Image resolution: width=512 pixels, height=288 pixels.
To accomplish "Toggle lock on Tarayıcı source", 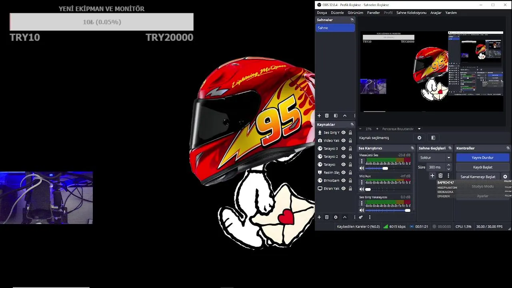I will pos(350,164).
